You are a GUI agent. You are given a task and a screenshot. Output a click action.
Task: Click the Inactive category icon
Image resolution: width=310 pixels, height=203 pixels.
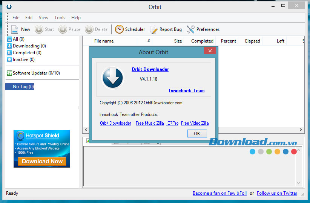coord(9,59)
